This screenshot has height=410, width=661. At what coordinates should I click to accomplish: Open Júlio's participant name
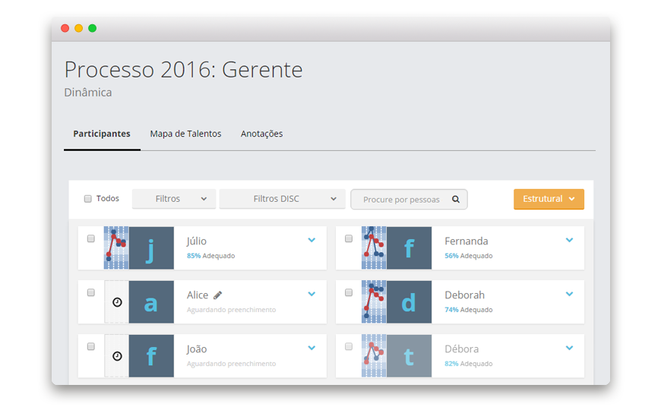click(197, 241)
